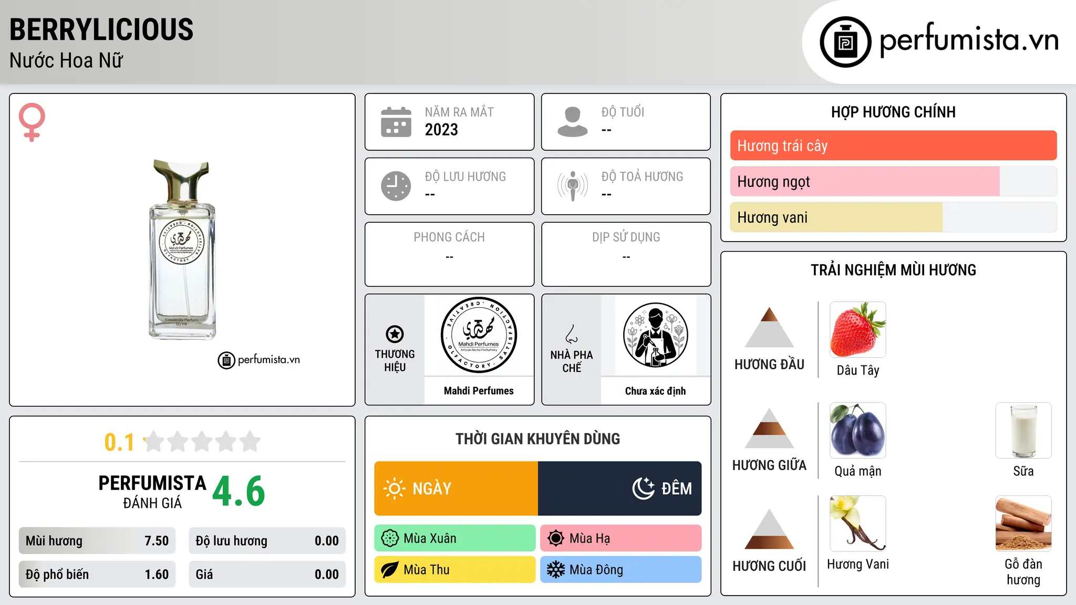
Task: Click the top note pyramid icon
Action: pyautogui.click(x=769, y=327)
